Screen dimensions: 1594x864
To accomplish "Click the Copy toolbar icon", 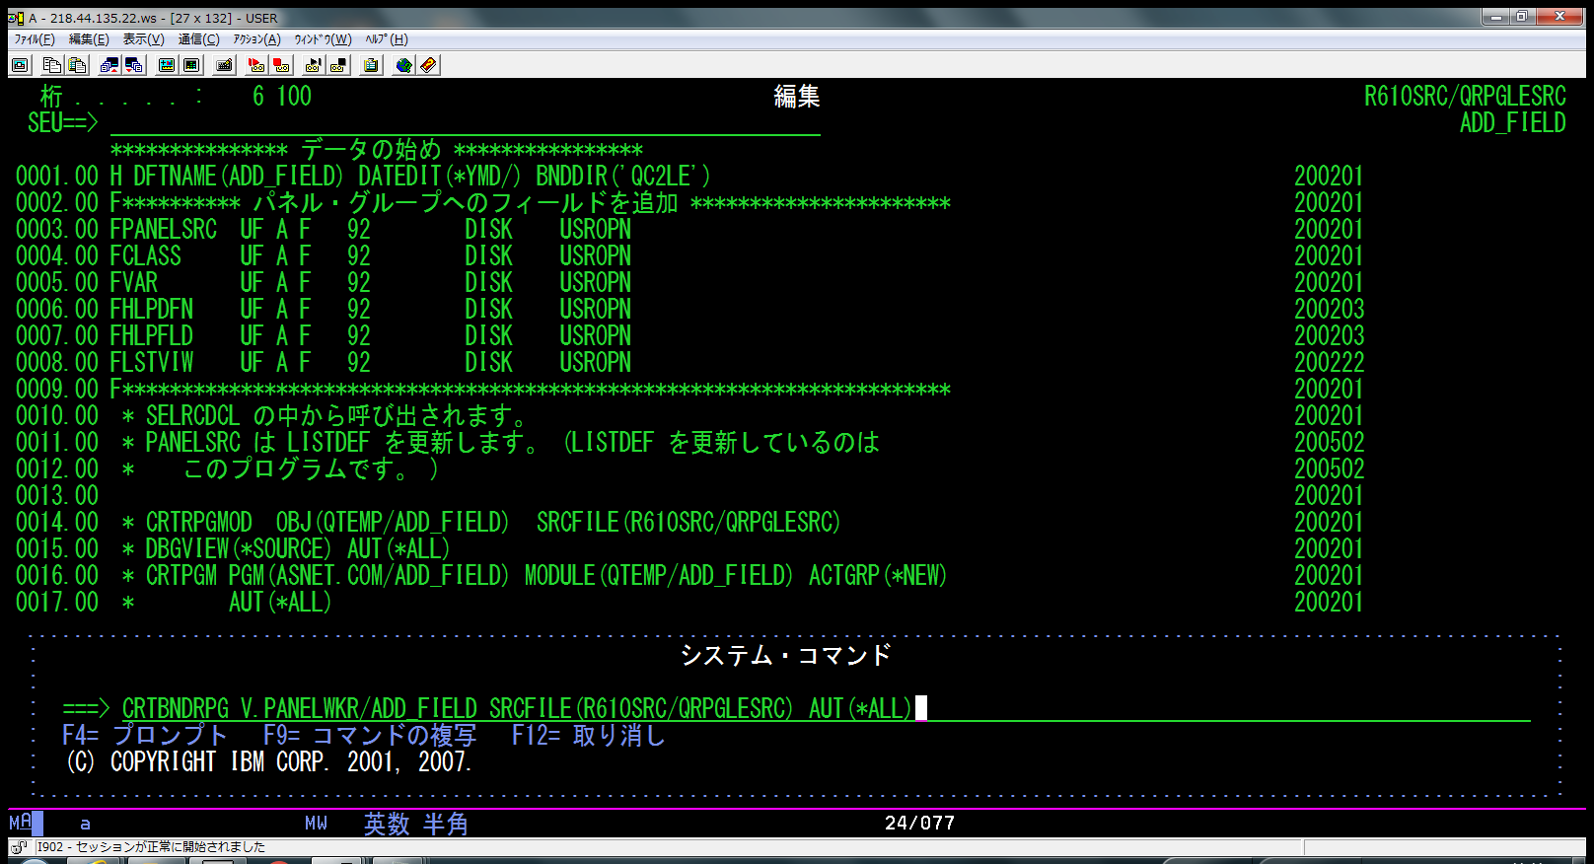I will (52, 65).
